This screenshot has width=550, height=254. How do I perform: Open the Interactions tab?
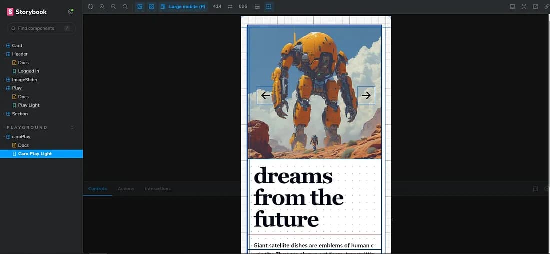[158, 189]
